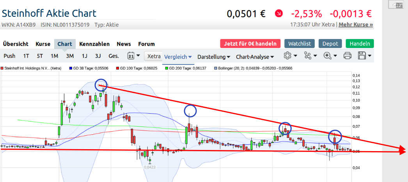The width and height of the screenshot is (408, 182).
Task: Select the Ges. full-history timeframe
Action: tap(114, 56)
